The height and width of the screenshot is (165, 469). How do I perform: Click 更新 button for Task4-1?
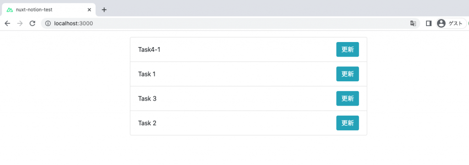pos(348,49)
